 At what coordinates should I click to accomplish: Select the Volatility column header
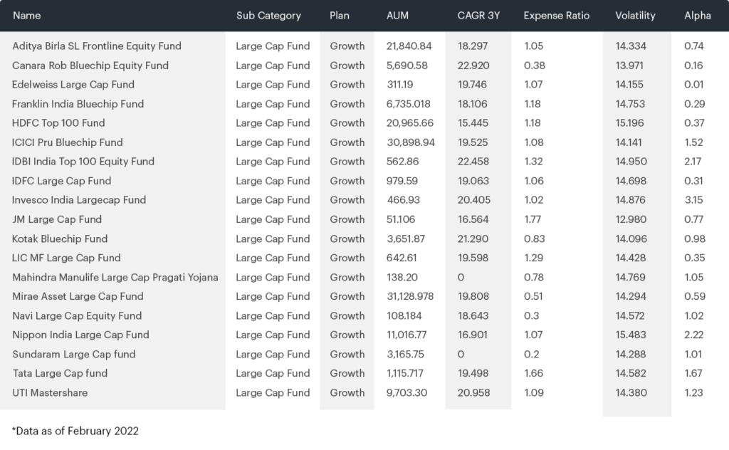[635, 16]
